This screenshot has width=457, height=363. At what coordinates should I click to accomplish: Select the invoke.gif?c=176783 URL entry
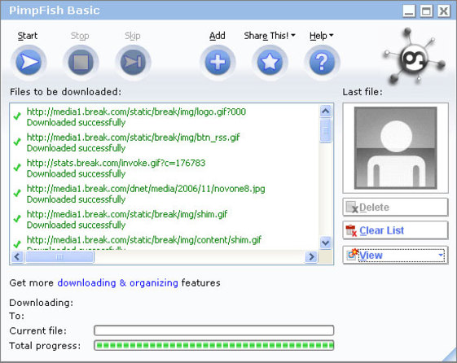click(x=116, y=163)
